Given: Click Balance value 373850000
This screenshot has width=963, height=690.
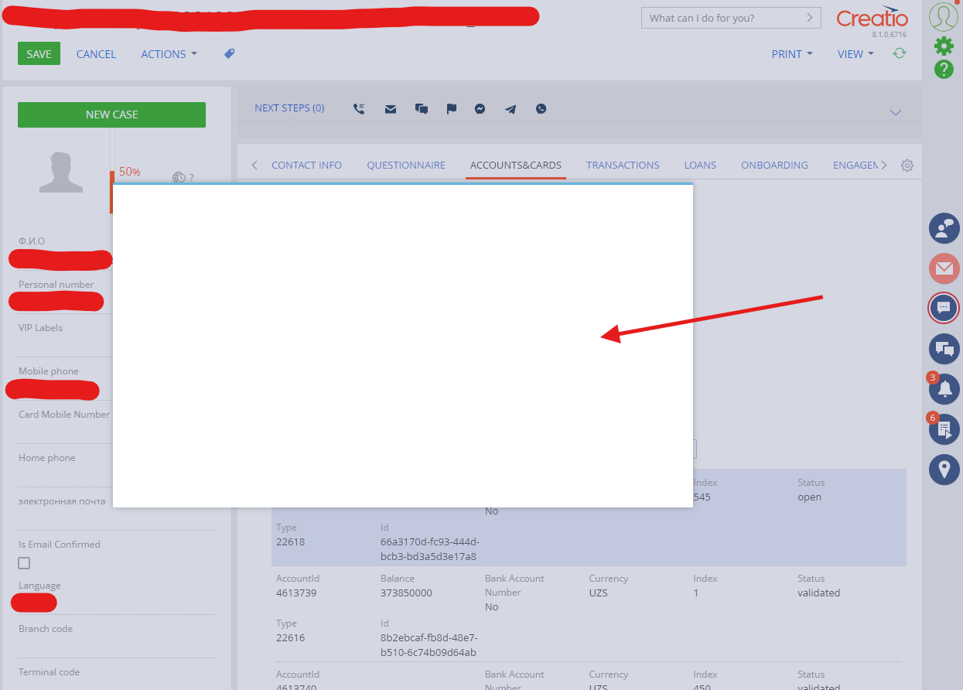Looking at the screenshot, I should click(x=406, y=593).
